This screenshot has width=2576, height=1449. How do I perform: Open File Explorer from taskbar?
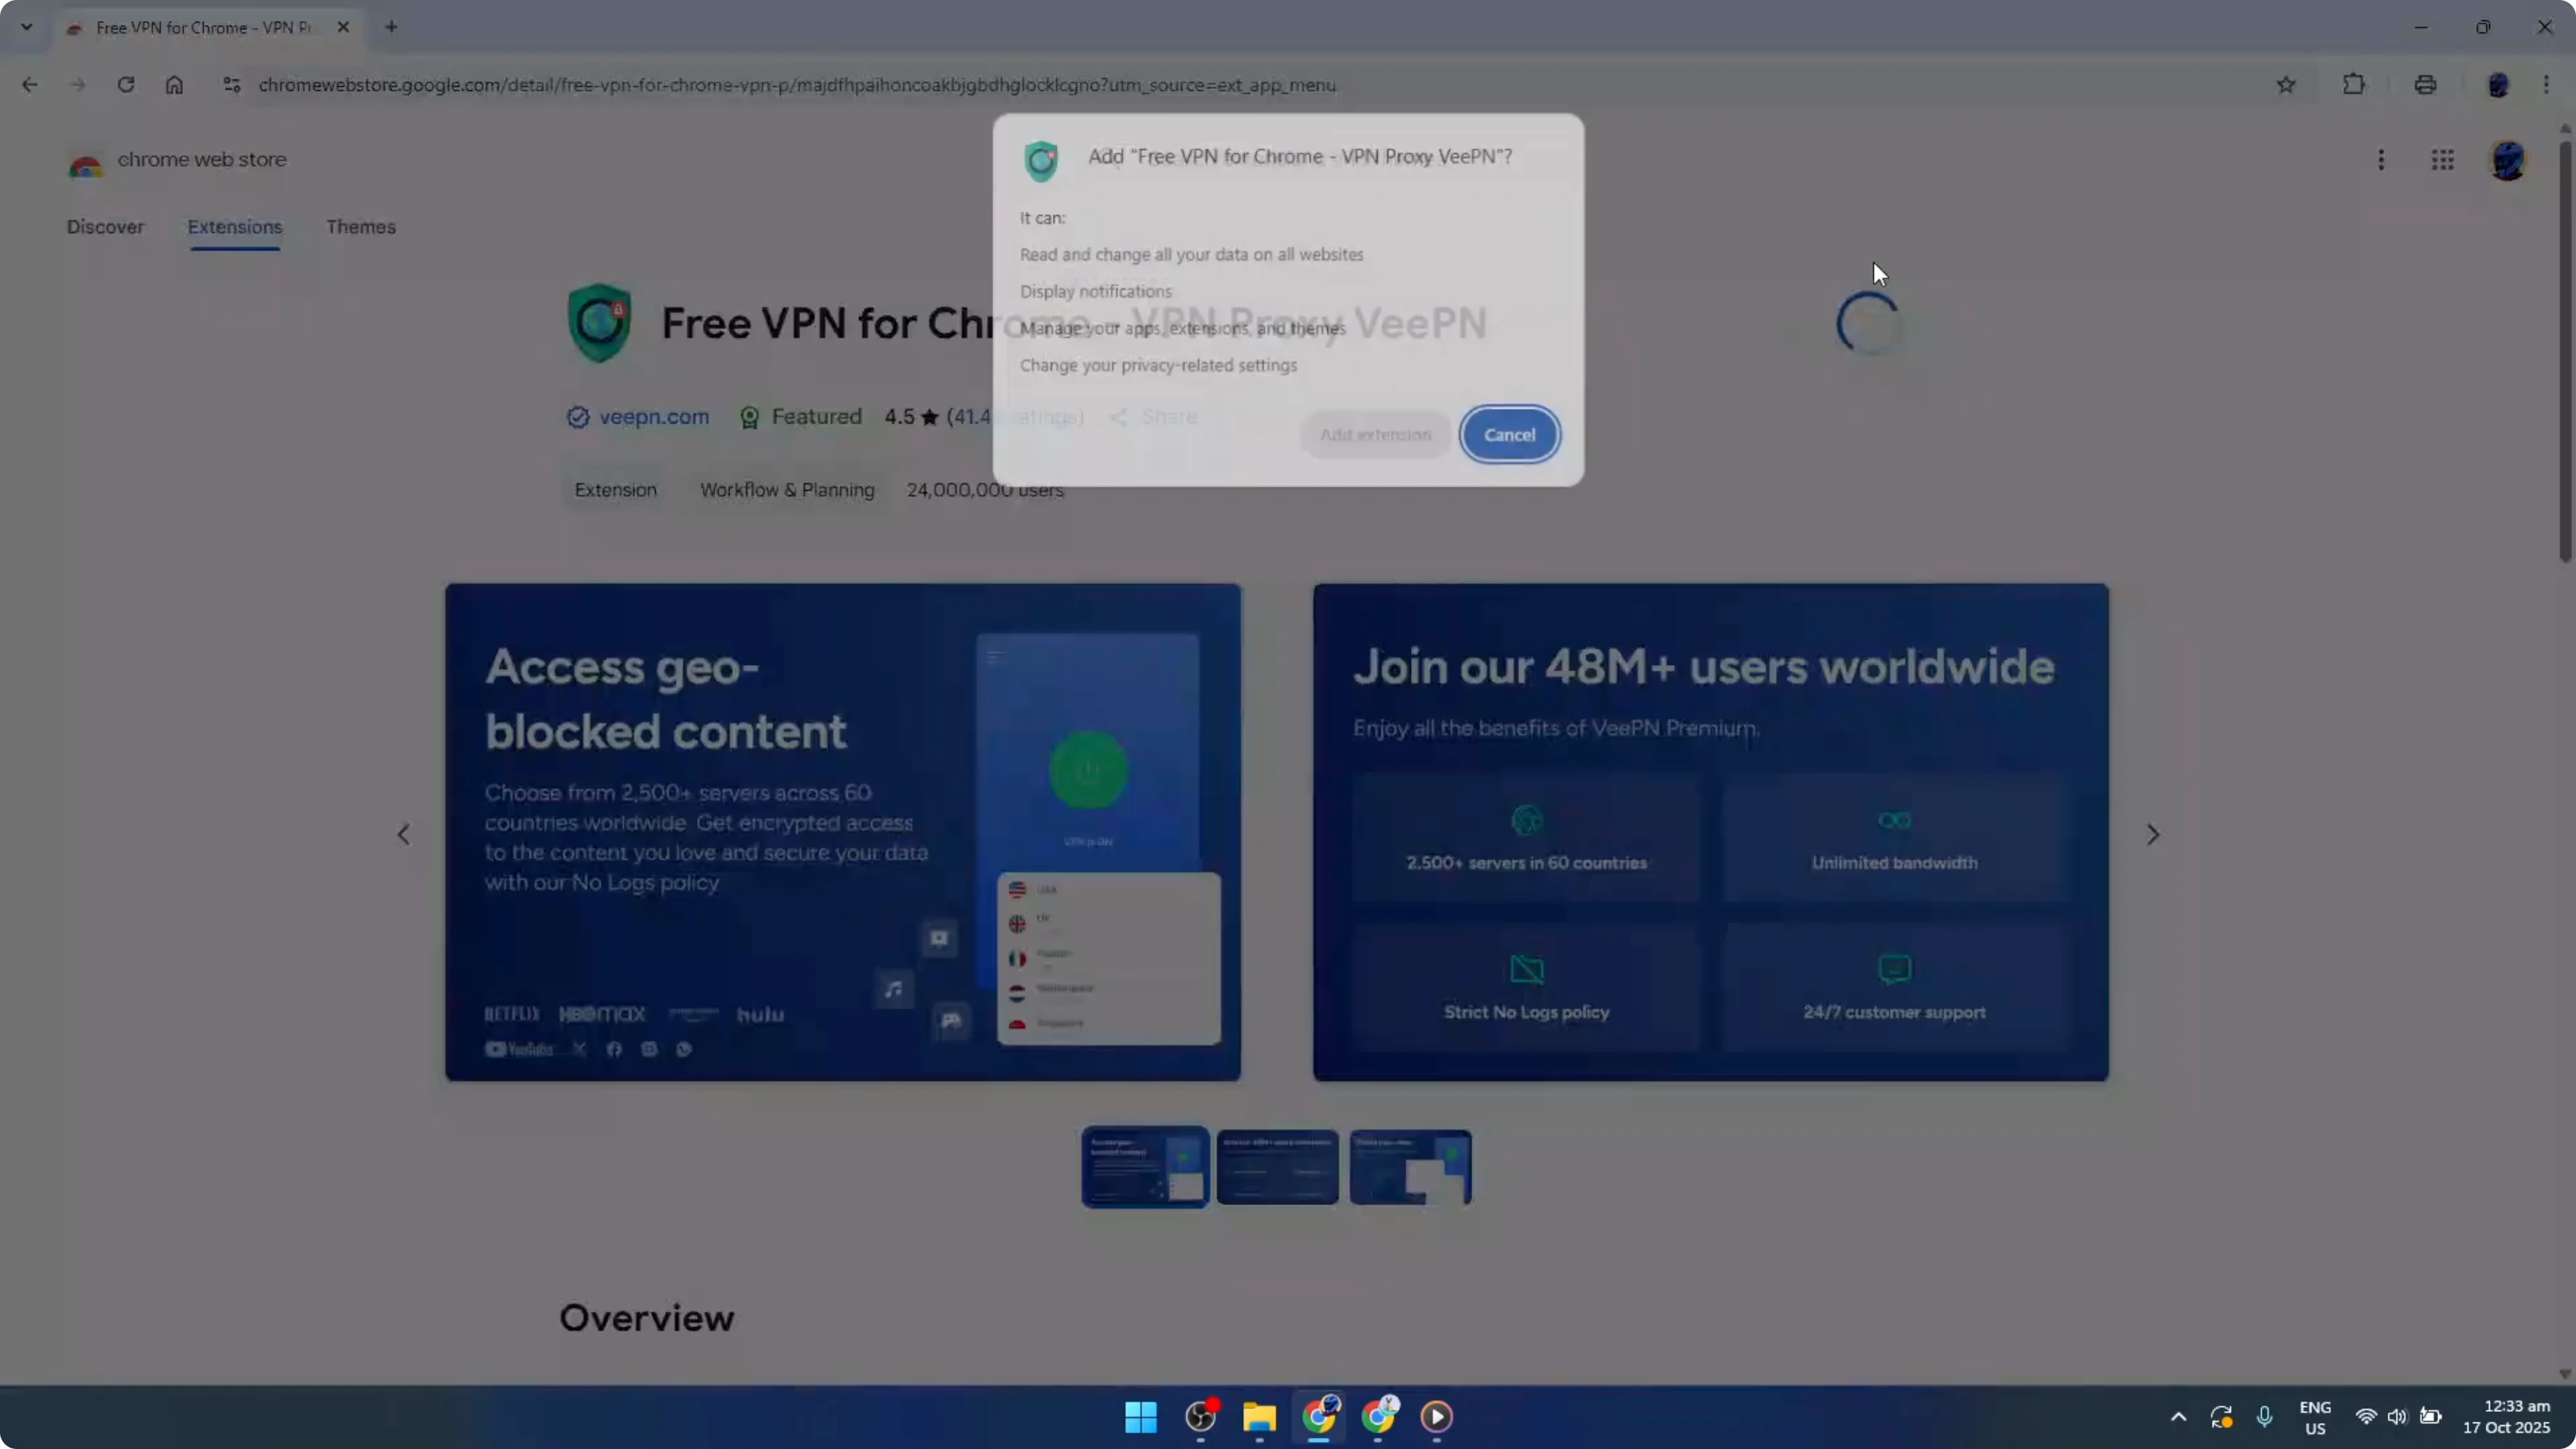tap(1259, 1416)
